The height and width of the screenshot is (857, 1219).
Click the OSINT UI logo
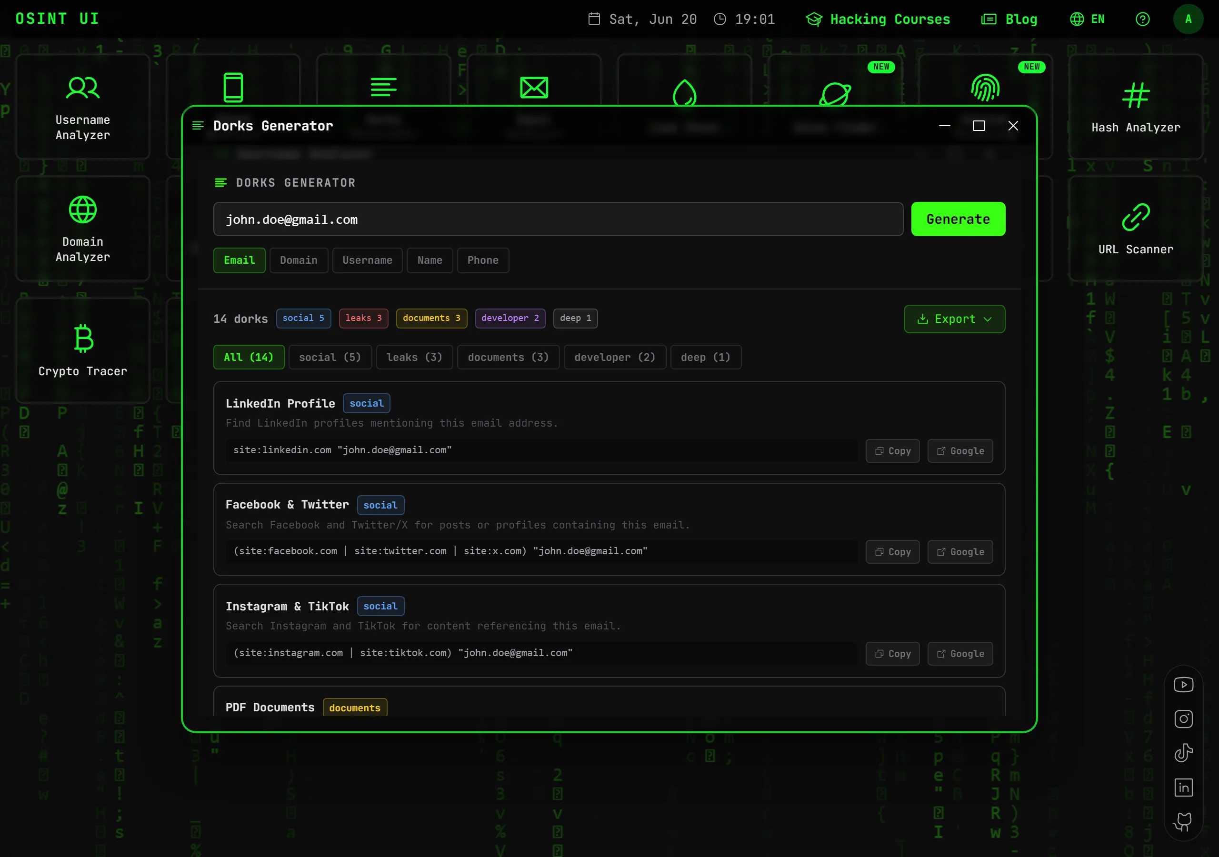coord(57,19)
